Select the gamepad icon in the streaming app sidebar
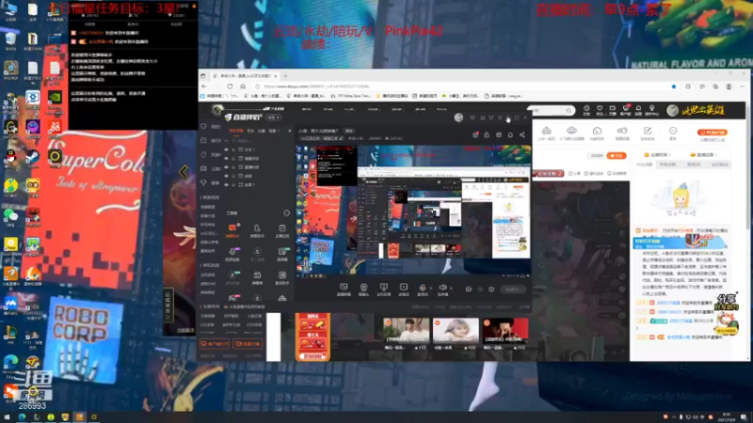 (203, 169)
